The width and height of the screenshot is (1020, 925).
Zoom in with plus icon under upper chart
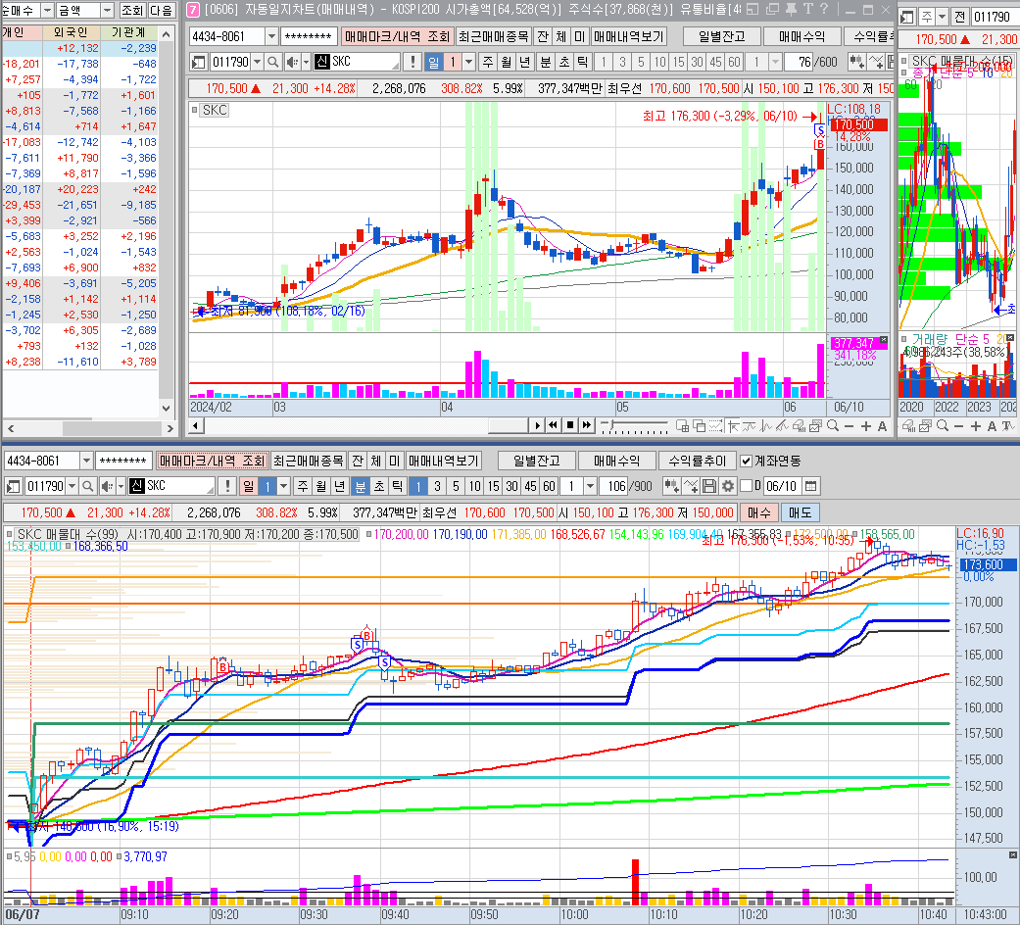[866, 426]
